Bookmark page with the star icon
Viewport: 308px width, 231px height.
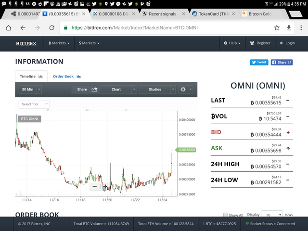point(277,28)
